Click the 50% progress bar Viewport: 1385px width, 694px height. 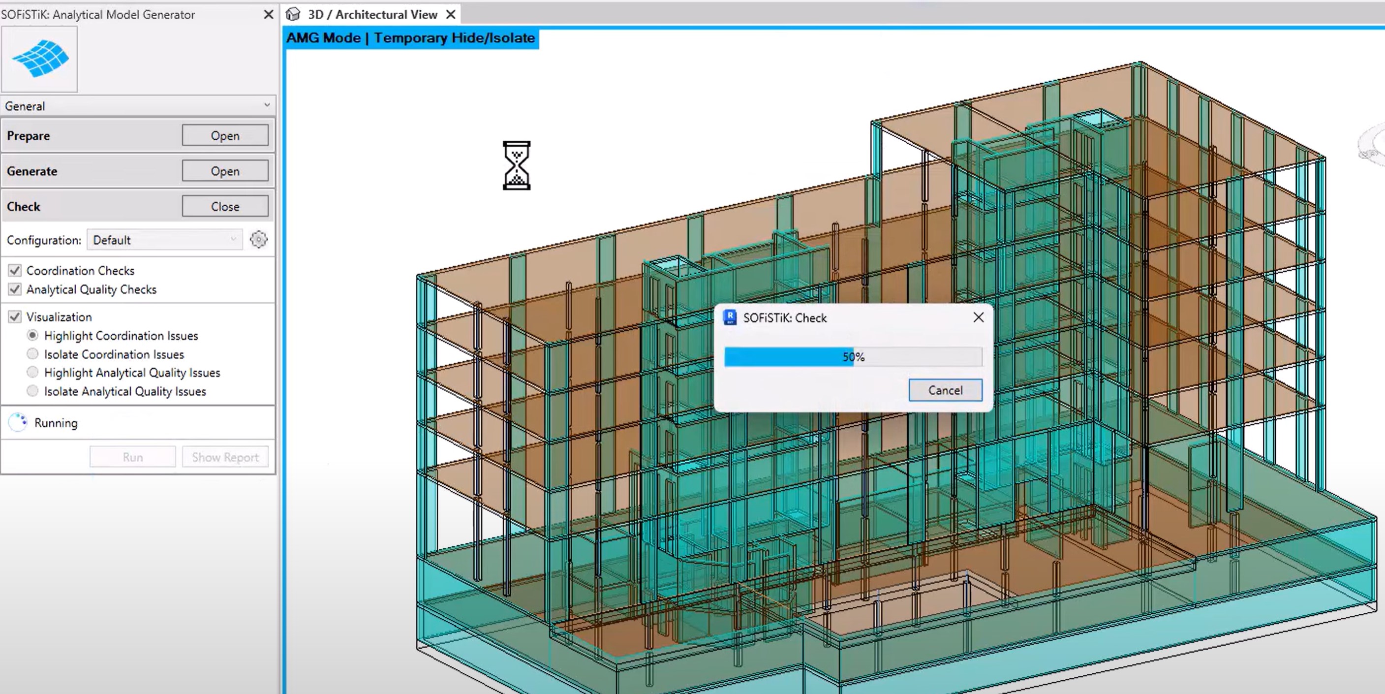853,357
